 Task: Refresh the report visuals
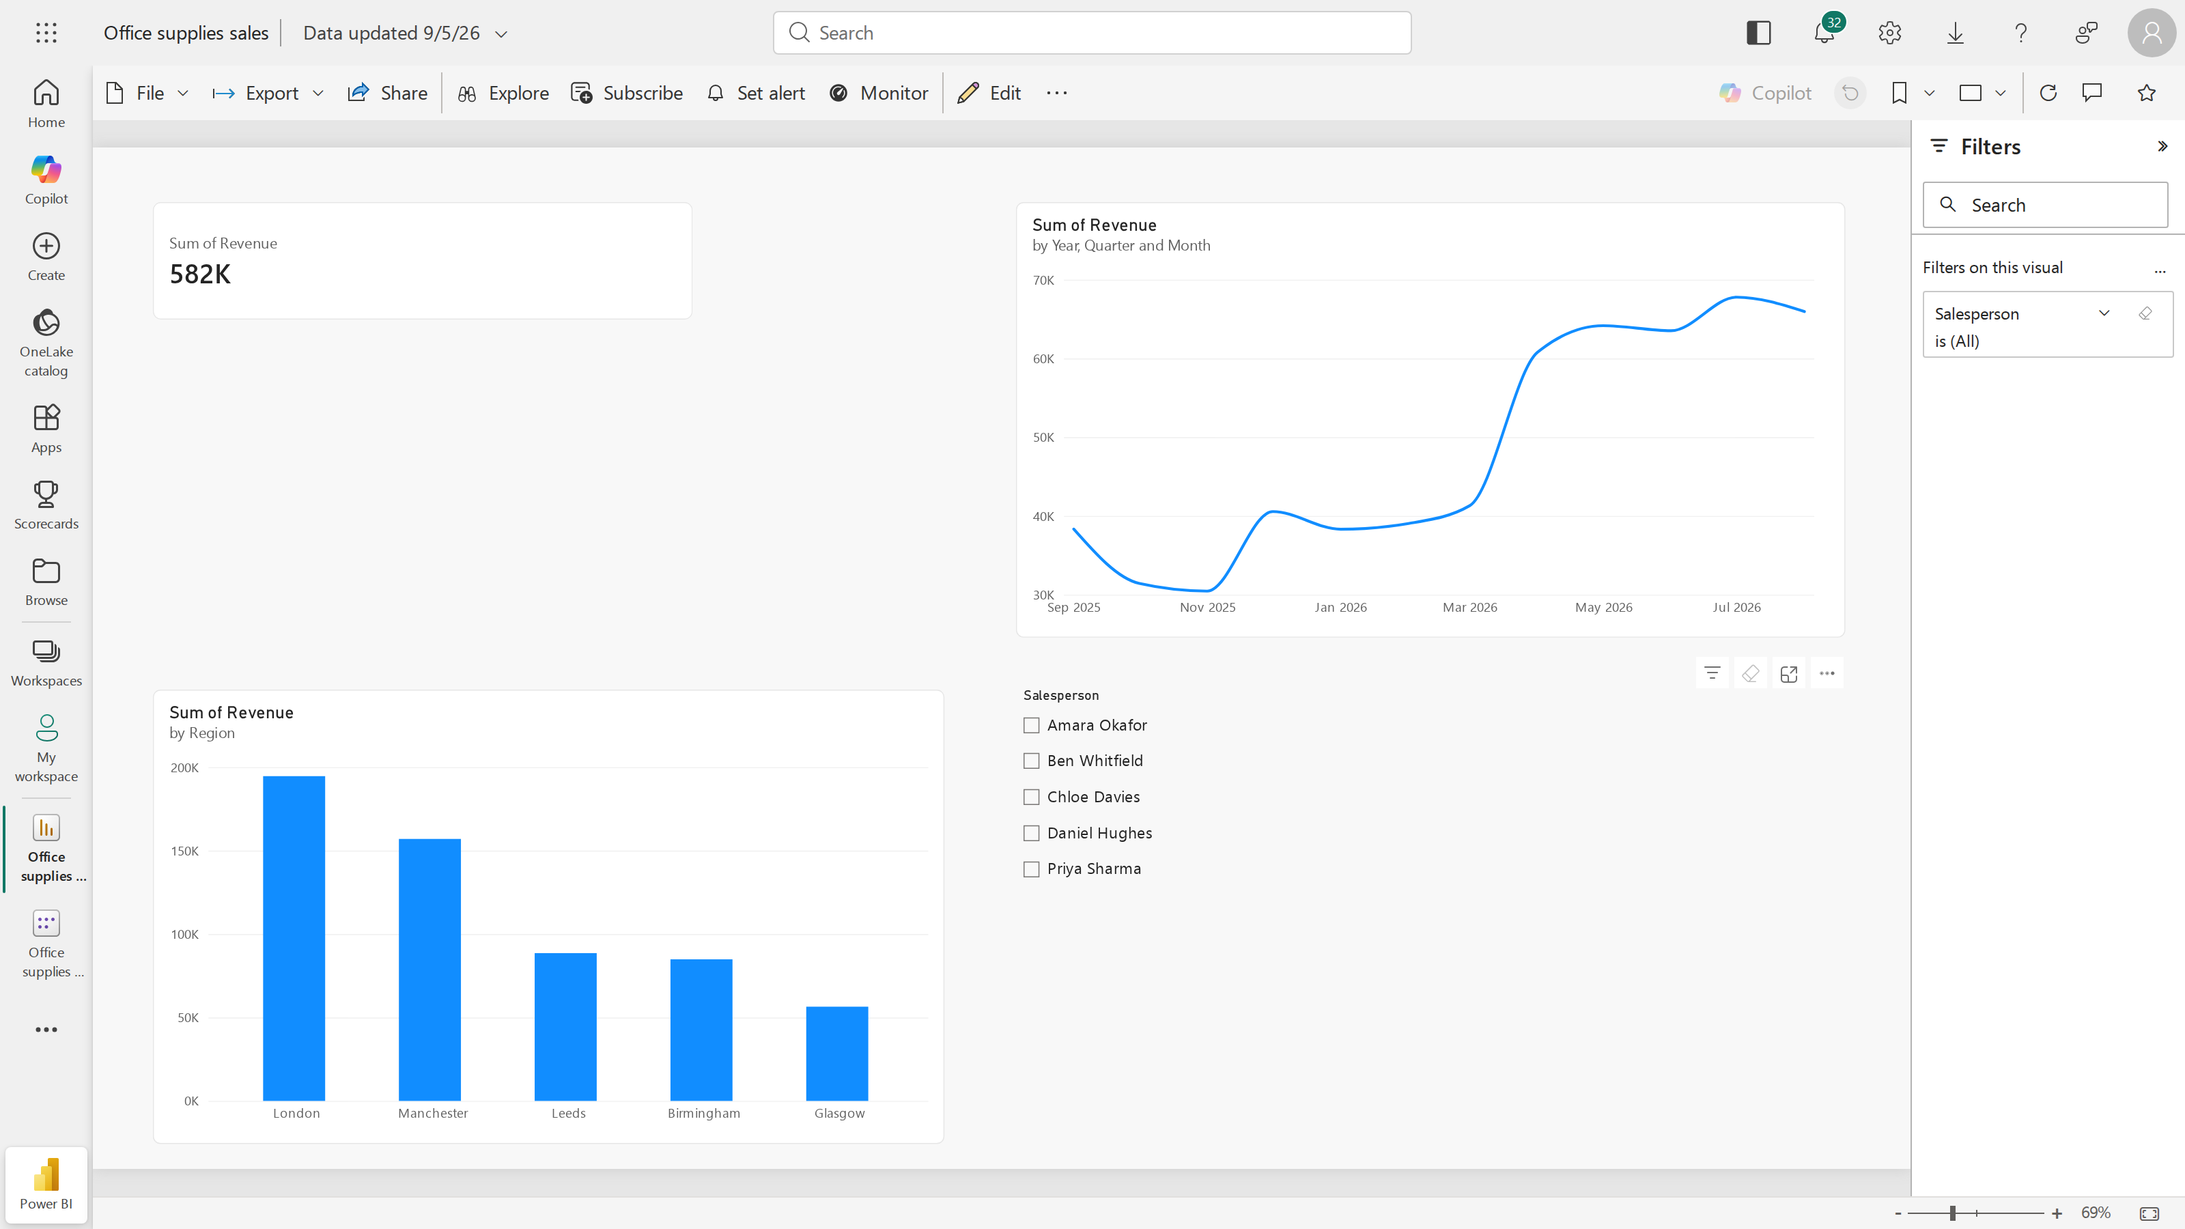(x=2048, y=94)
